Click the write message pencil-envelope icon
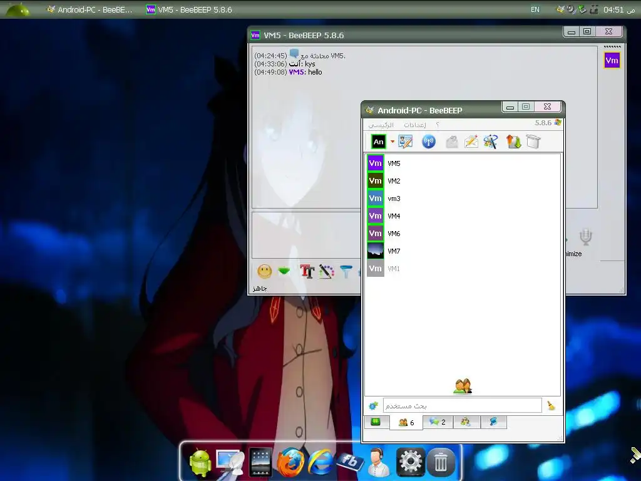The image size is (641, 481). click(x=471, y=142)
